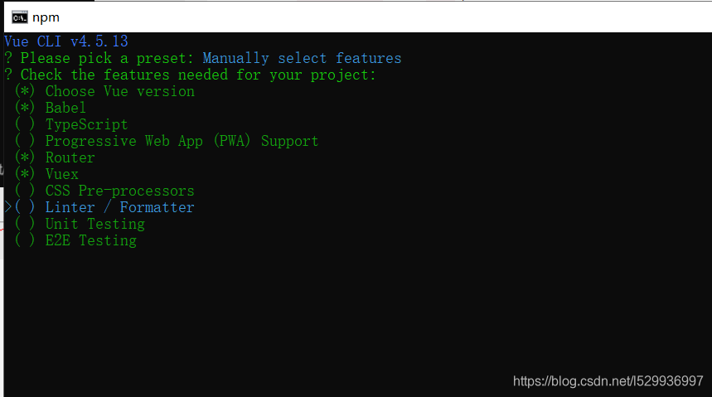Check the Linter / Formatter checkbox
The width and height of the screenshot is (712, 397).
coord(25,207)
